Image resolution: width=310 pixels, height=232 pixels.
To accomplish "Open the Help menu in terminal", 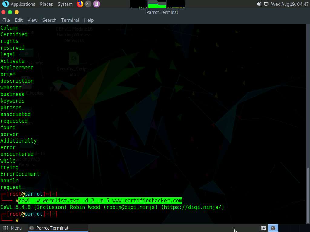I will coord(89,20).
